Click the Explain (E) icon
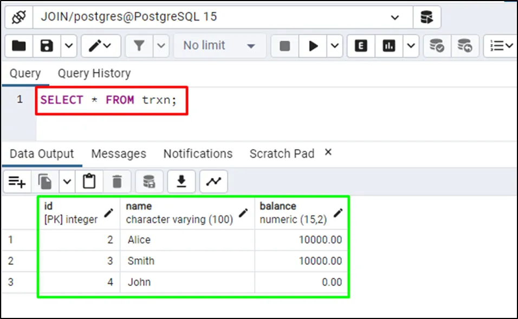This screenshot has width=518, height=319. pyautogui.click(x=360, y=46)
